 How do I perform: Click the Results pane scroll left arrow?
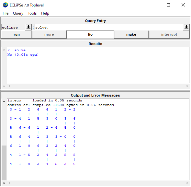(9, 86)
